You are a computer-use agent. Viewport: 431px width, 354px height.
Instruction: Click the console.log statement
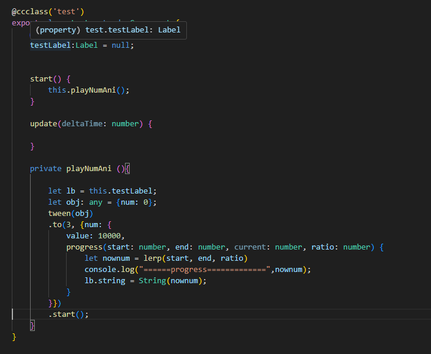pos(198,269)
